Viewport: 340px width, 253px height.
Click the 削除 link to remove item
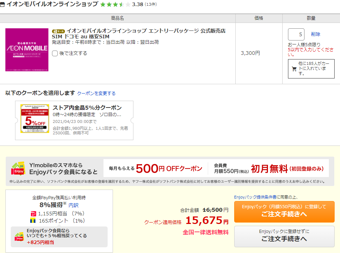point(316,34)
